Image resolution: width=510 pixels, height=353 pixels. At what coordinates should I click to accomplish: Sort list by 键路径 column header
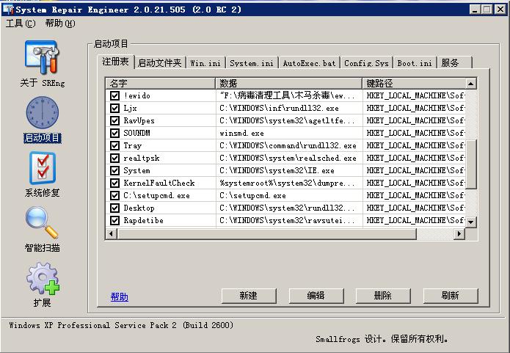click(414, 83)
